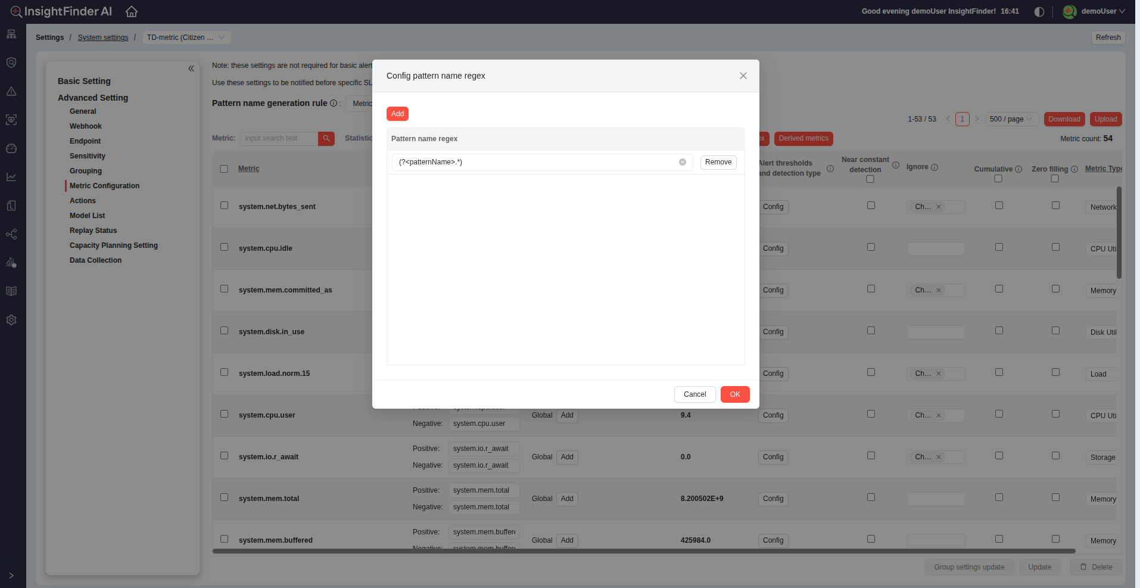Clear the pattern name regex input
Image resolution: width=1140 pixels, height=588 pixels.
coord(683,162)
